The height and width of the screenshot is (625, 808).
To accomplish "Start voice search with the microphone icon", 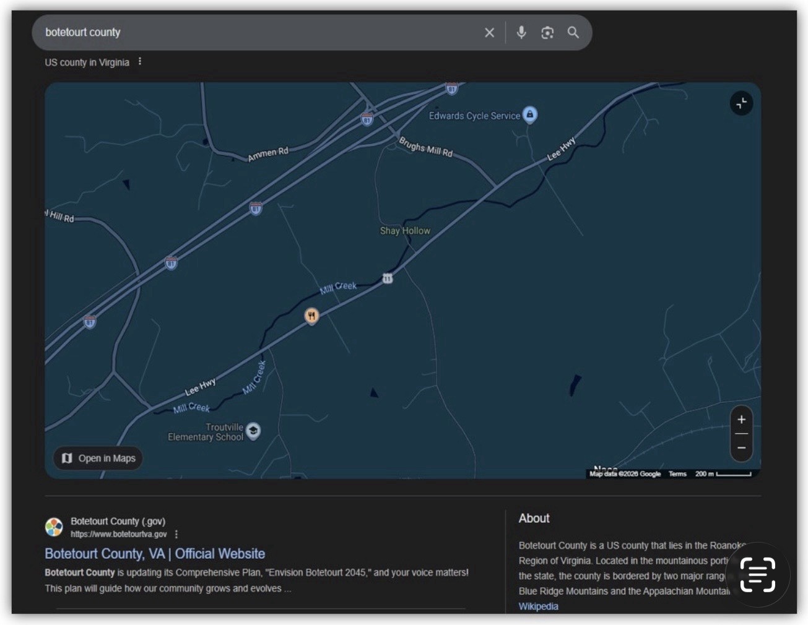I will [521, 32].
